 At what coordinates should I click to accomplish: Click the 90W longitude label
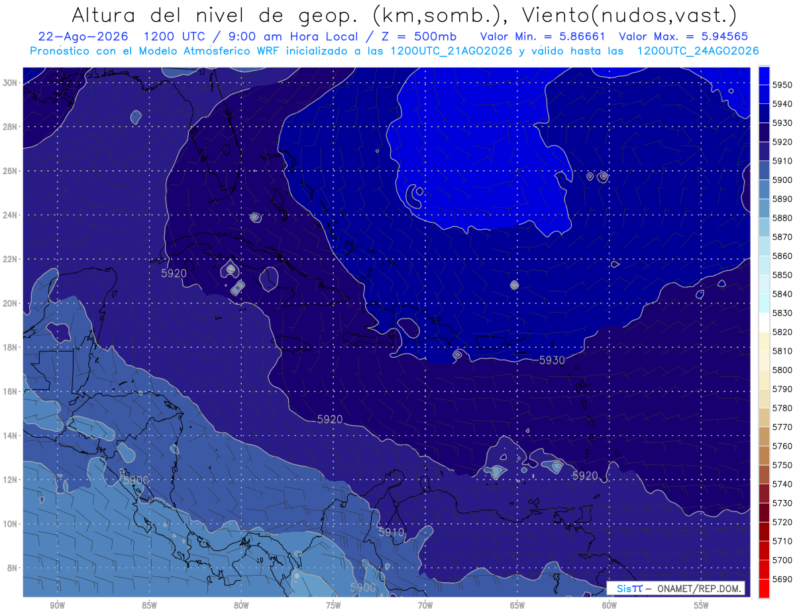tap(58, 605)
